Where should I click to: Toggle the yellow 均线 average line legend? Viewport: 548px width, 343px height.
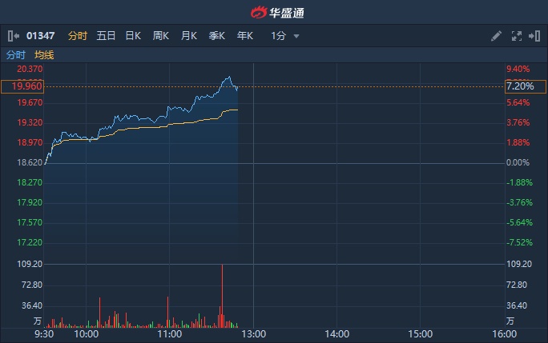pyautogui.click(x=44, y=55)
